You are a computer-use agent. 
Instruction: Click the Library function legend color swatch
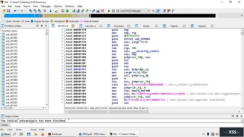[x=4, y=21]
